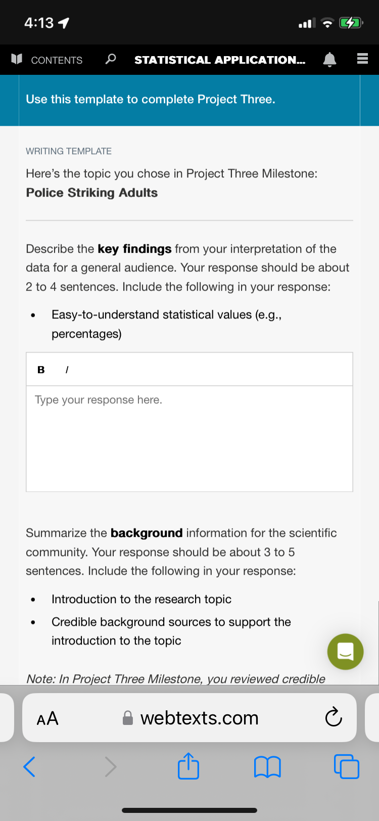
Task: Open the hamburger menu icon
Action: pyautogui.click(x=362, y=59)
